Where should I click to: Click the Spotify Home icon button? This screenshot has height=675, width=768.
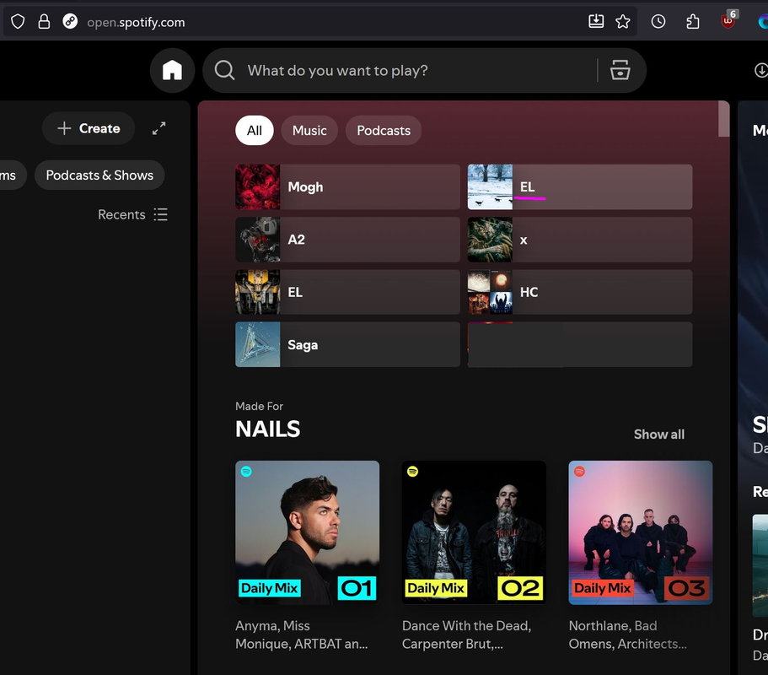click(172, 71)
